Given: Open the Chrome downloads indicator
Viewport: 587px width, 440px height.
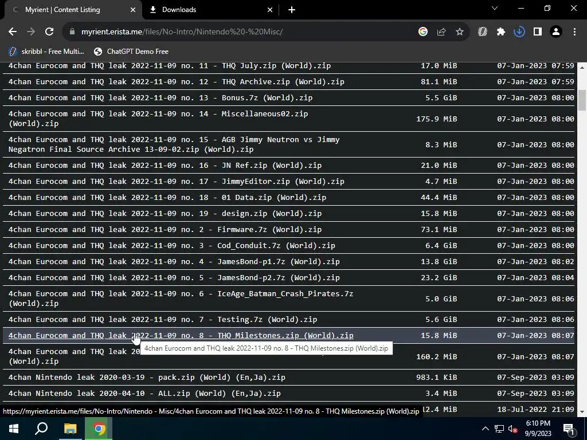Looking at the screenshot, I should coord(519,32).
